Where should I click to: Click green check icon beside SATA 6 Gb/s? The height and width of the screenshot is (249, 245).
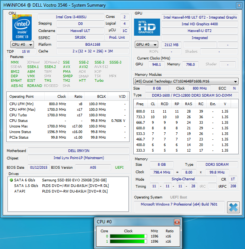click(x=12, y=180)
